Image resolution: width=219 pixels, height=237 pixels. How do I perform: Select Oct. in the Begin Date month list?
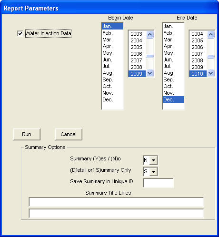pos(112,86)
